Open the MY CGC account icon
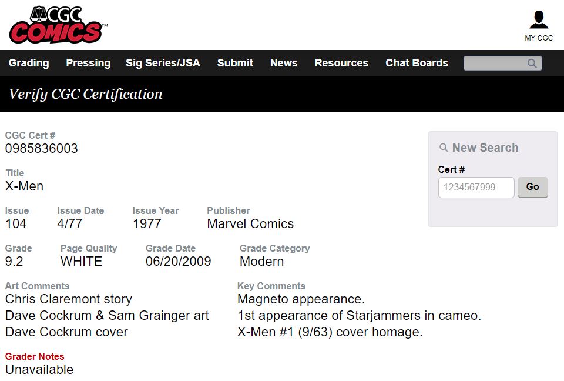 539,20
